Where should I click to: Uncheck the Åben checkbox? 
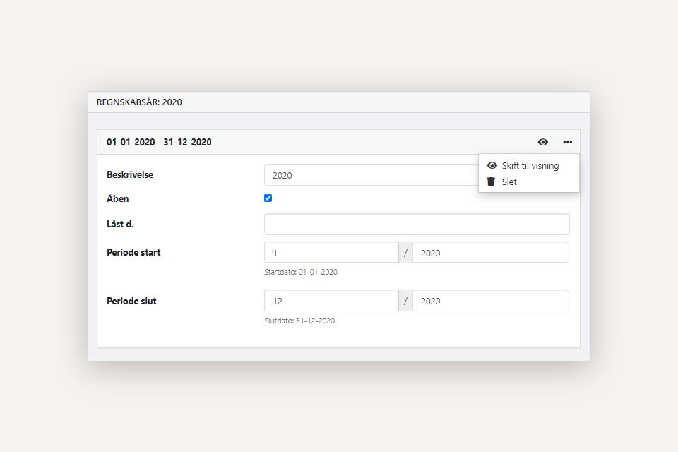pos(268,198)
